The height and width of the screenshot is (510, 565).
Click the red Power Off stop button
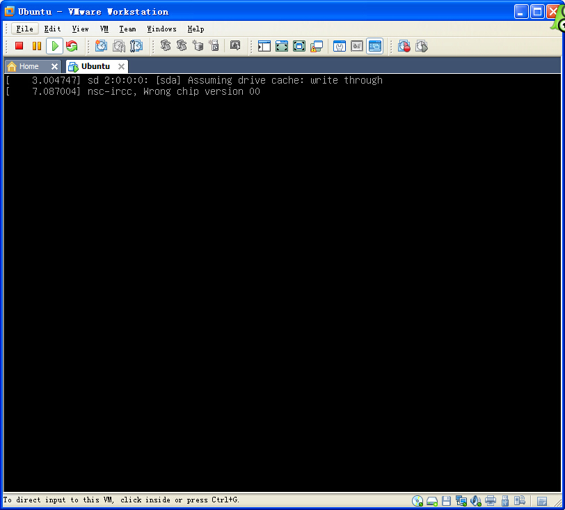(x=19, y=46)
